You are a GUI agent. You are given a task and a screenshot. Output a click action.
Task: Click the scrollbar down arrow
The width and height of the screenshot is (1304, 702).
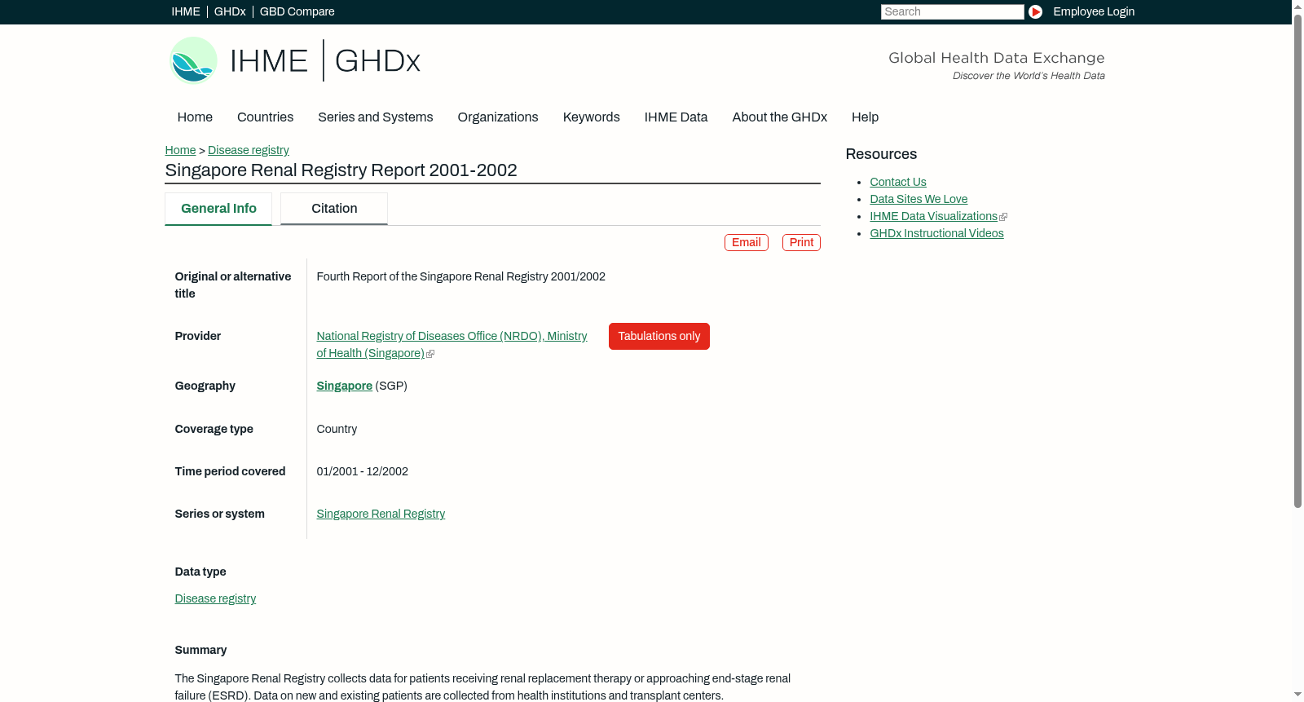coord(1297,695)
